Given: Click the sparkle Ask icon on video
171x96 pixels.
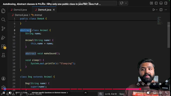Looking at the screenshot, I should [x=160, y=84].
